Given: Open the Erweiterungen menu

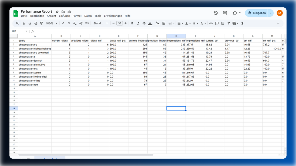Looking at the screenshot, I should click(x=113, y=16).
